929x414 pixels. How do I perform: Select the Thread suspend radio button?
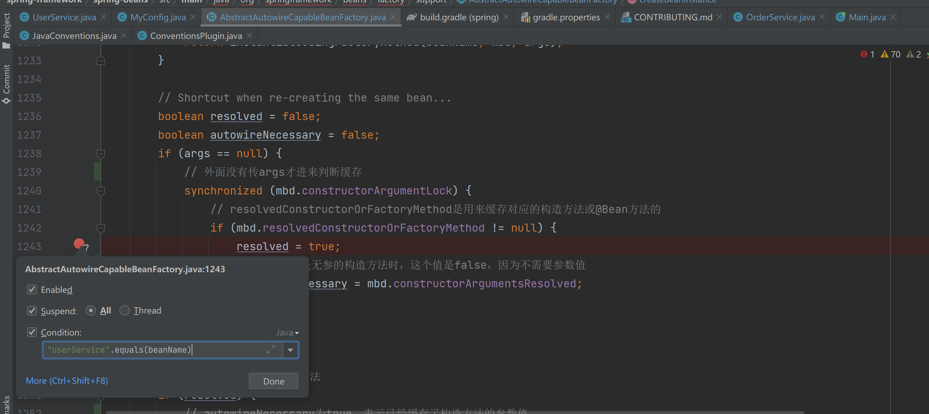125,310
